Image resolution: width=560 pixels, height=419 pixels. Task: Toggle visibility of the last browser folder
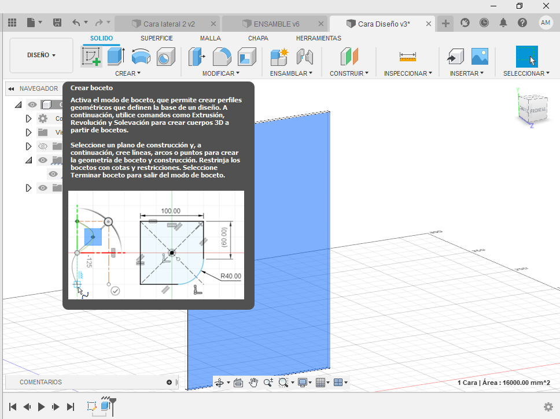(43, 188)
